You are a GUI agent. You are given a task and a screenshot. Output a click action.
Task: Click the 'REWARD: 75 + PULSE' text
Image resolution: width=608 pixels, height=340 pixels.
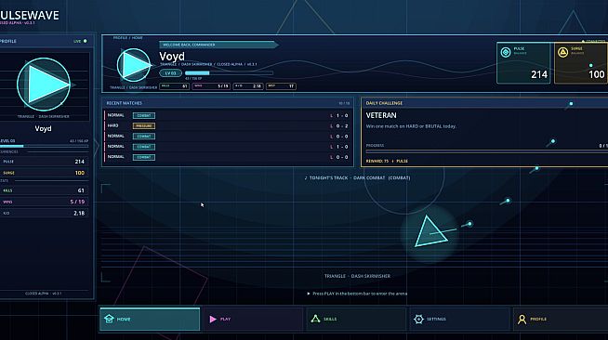(387, 161)
